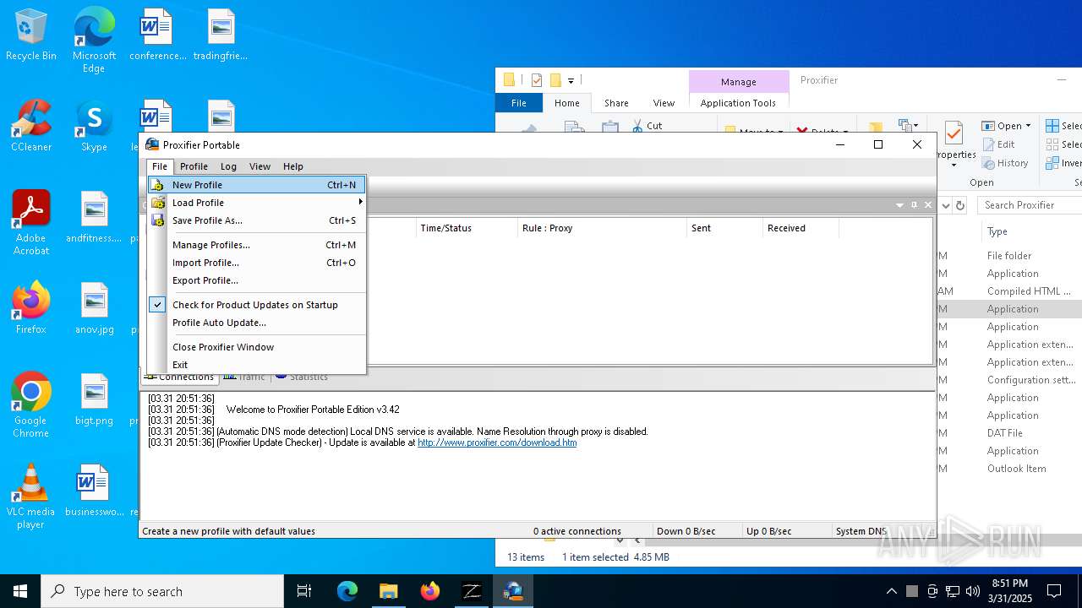Open the Load Profile submenu
This screenshot has width=1082, height=608.
point(257,203)
